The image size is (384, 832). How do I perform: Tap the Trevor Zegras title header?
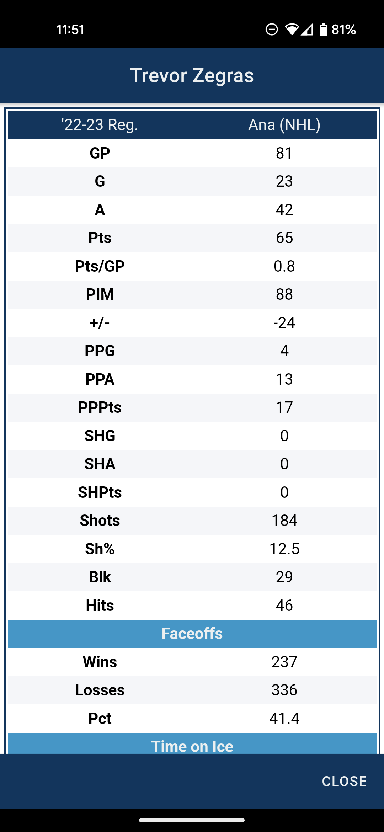[x=192, y=75]
